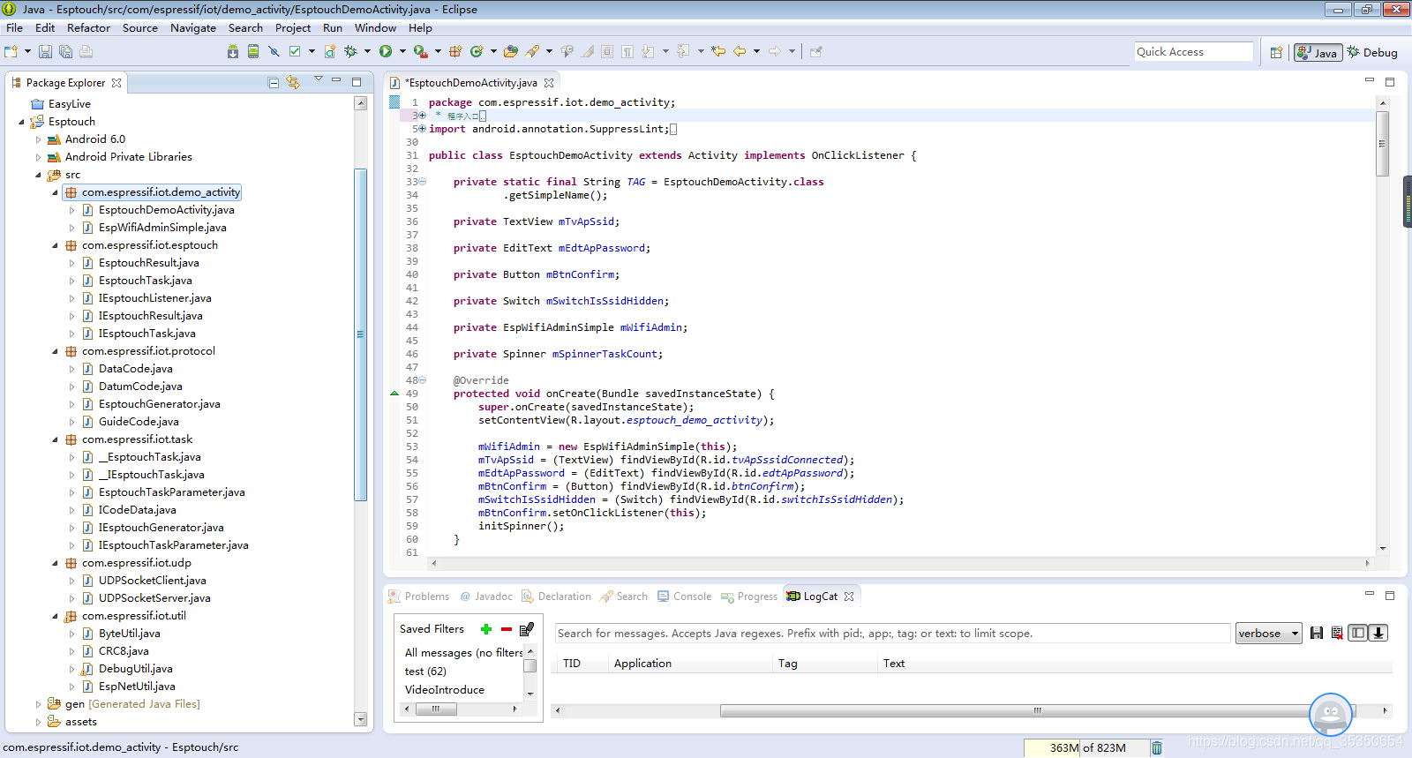Click the New Java Class toolbar icon

(x=477, y=52)
